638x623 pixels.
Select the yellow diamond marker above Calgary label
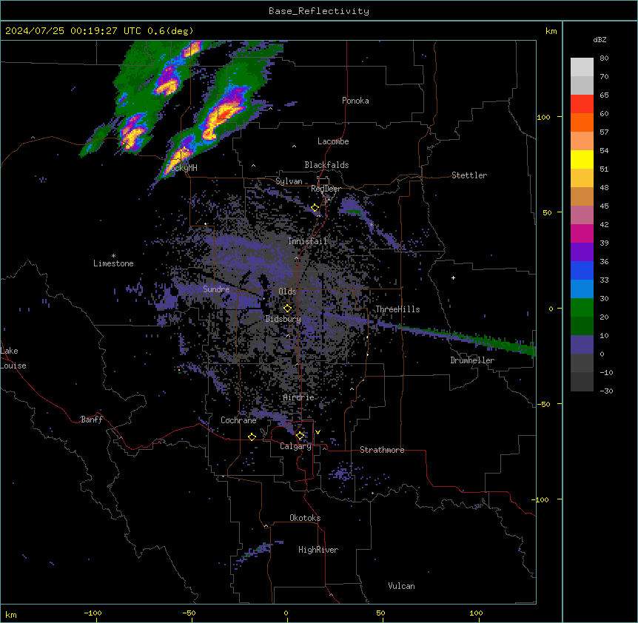point(300,436)
